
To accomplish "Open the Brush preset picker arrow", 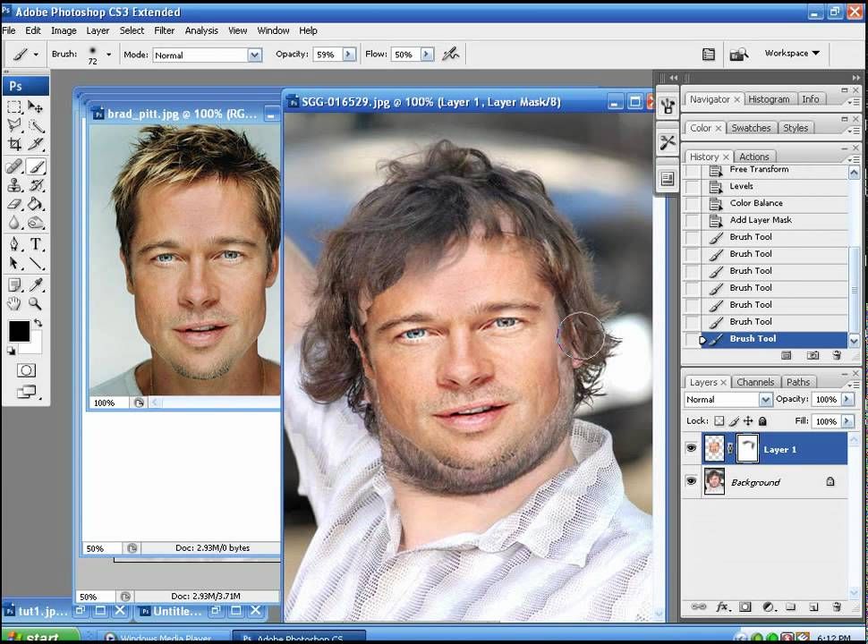I will tap(108, 55).
